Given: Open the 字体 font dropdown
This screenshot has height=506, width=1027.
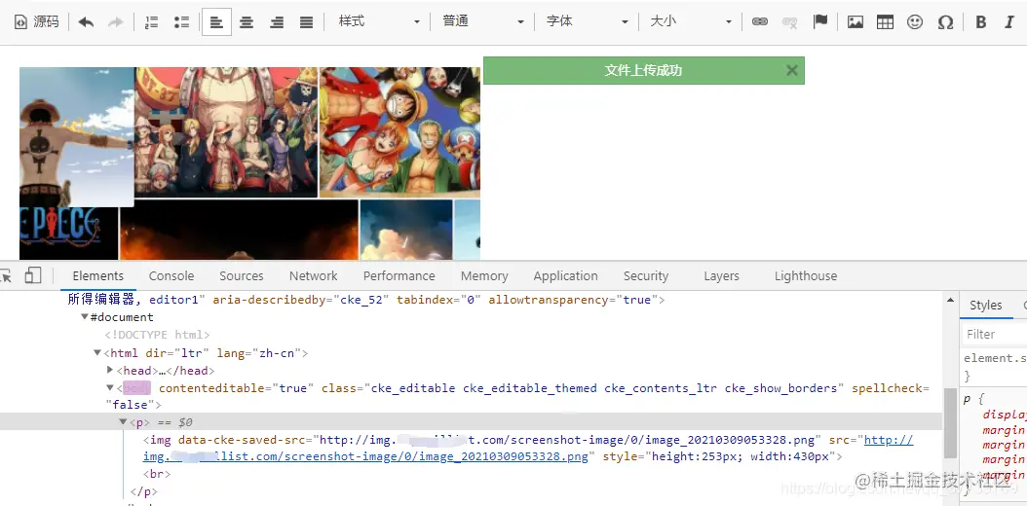Looking at the screenshot, I should (x=587, y=21).
